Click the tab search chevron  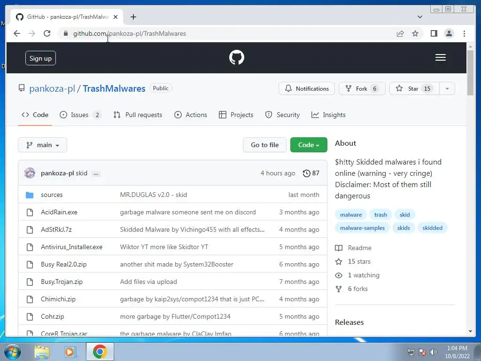[x=420, y=17]
